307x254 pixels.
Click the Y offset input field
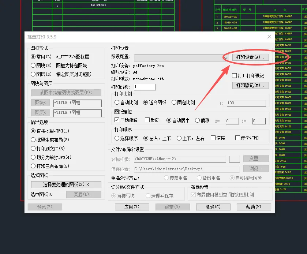[x=259, y=121]
